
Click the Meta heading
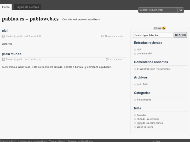click(137, 108)
